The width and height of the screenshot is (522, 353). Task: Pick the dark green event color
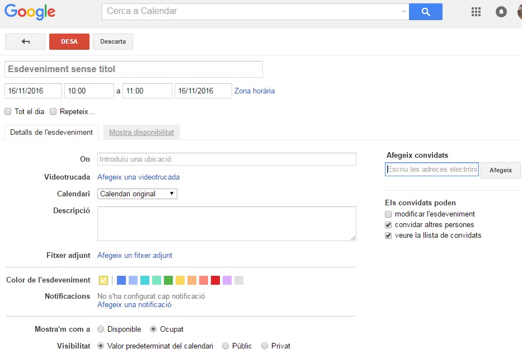[168, 280]
